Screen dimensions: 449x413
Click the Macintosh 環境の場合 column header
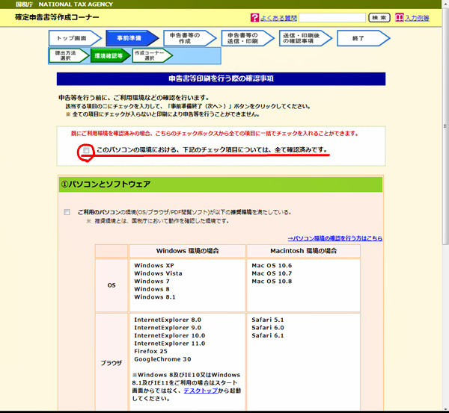(x=303, y=251)
